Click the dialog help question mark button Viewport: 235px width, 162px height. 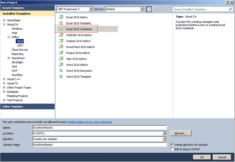(x=227, y=2)
